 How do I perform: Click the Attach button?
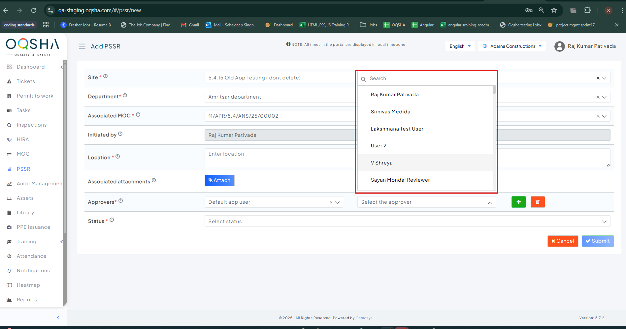(x=219, y=180)
